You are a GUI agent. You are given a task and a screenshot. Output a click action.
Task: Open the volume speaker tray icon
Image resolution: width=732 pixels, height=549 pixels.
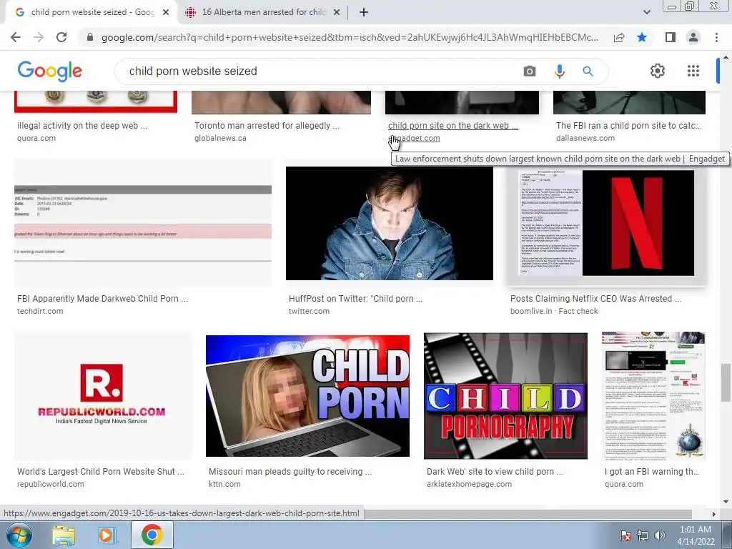click(659, 536)
